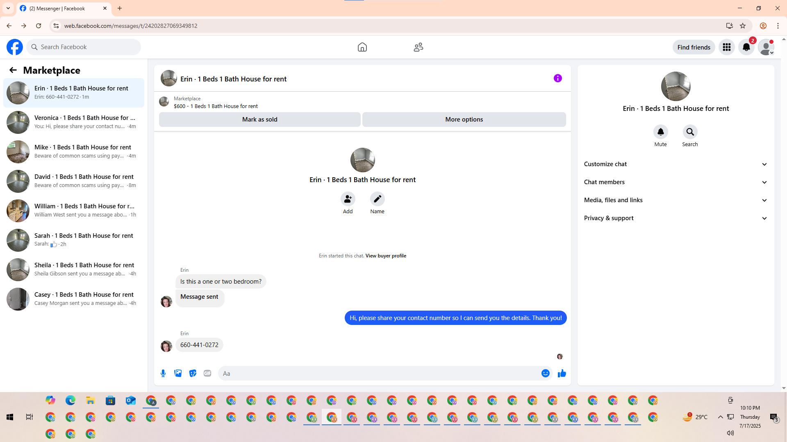Image resolution: width=787 pixels, height=442 pixels.
Task: Reload the browser page
Action: point(39,26)
